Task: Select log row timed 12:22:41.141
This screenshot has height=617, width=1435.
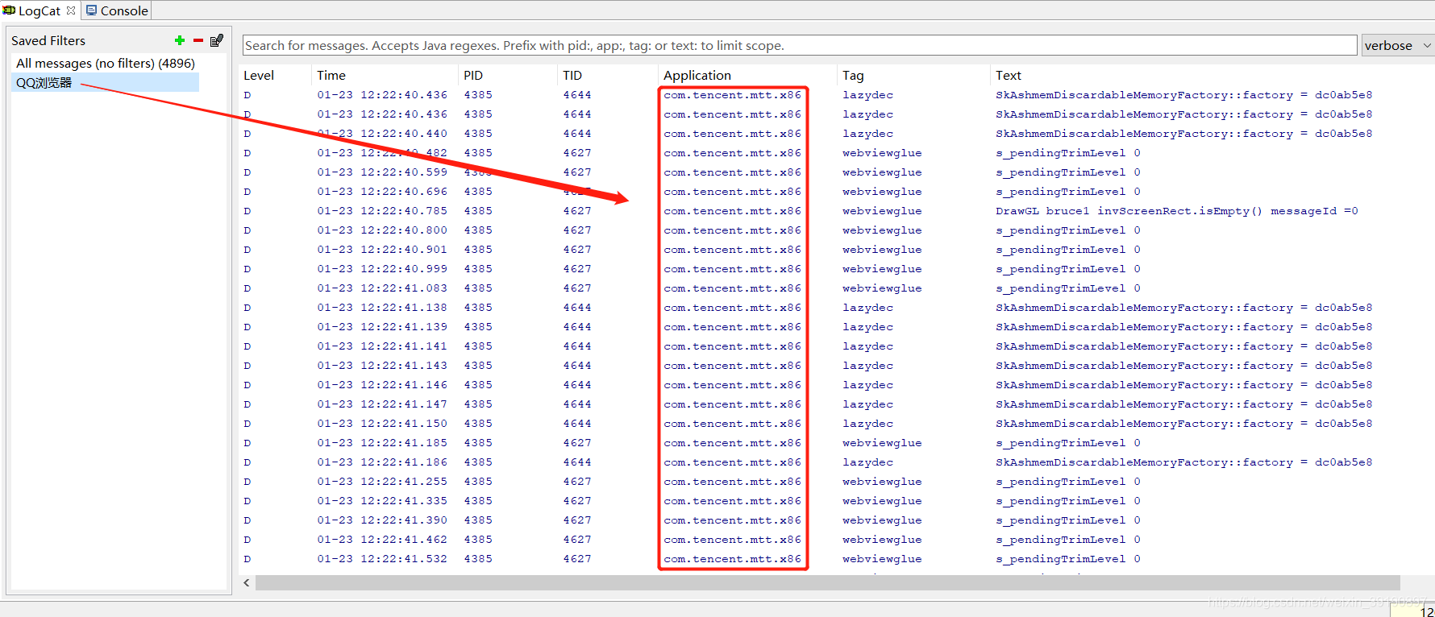Action: click(x=836, y=346)
